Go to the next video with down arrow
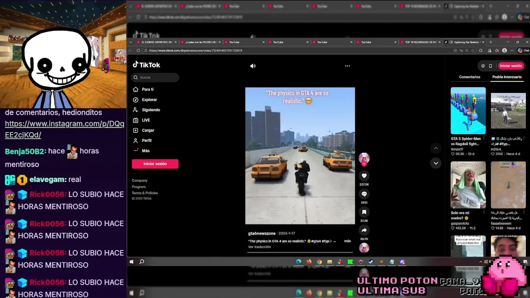Viewport: 530px width, 298px height. coord(436,163)
